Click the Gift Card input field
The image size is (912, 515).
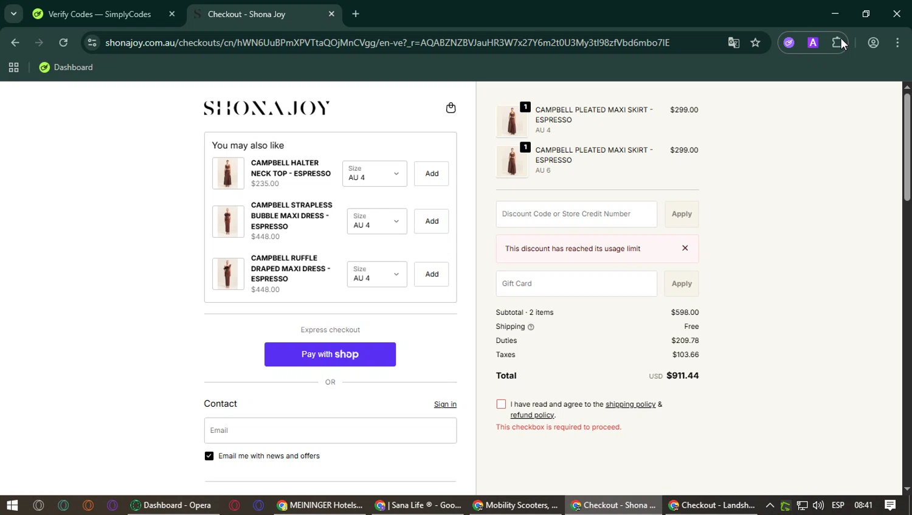coord(576,284)
